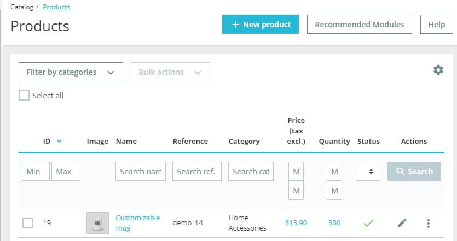Screen dimensions: 457x241
Task: Tick the checkbox for product 19
Action: (x=28, y=223)
